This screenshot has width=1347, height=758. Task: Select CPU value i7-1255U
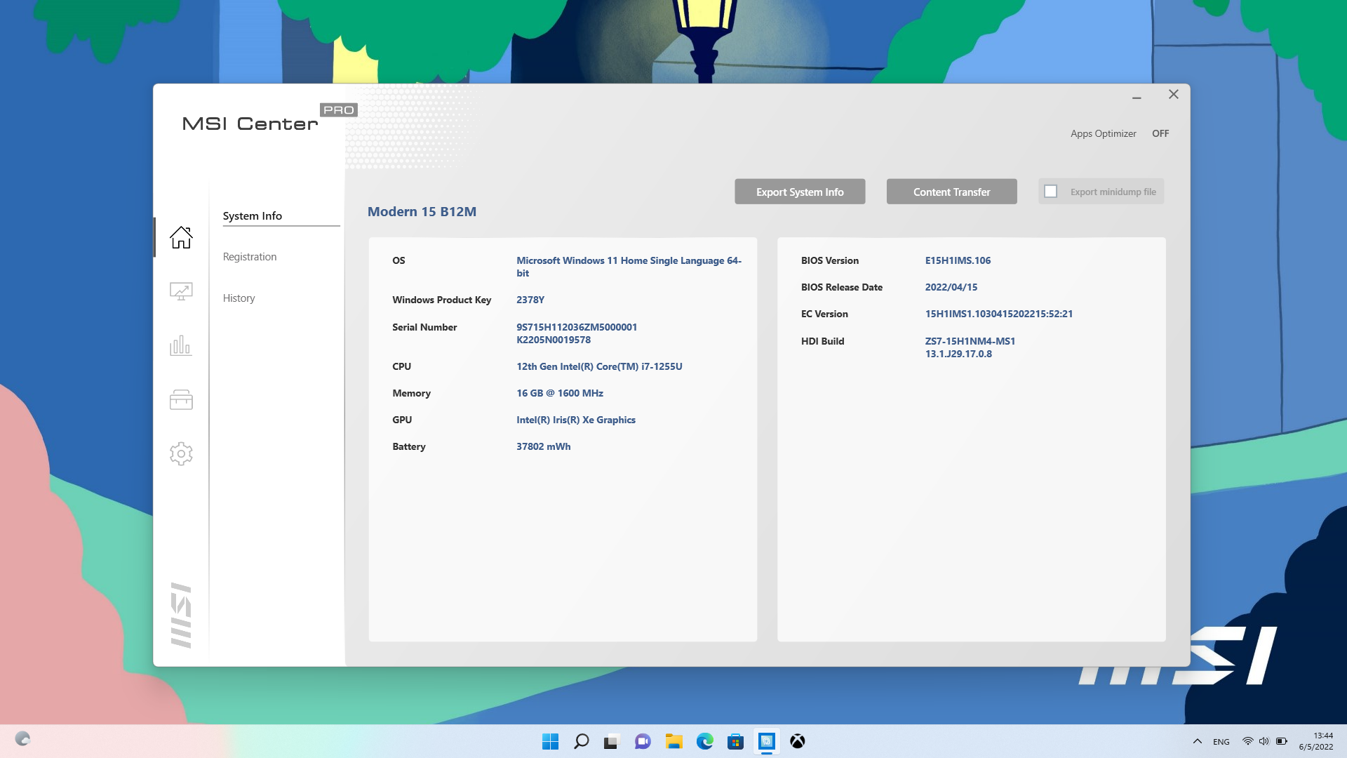599,366
